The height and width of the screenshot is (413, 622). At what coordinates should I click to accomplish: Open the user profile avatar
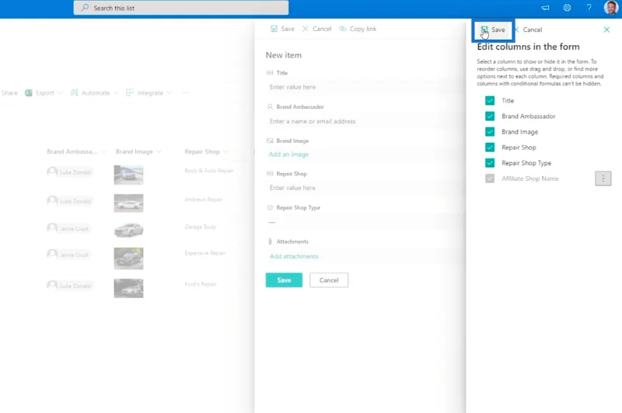[611, 8]
